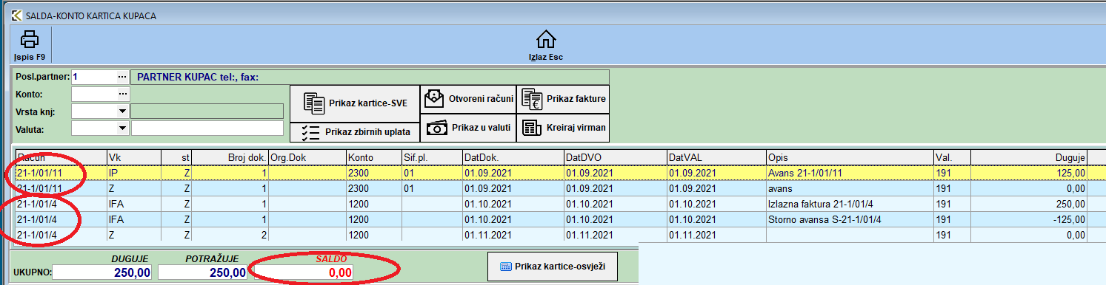Click the Duguje column header
The height and width of the screenshot is (285, 1106).
1029,157
